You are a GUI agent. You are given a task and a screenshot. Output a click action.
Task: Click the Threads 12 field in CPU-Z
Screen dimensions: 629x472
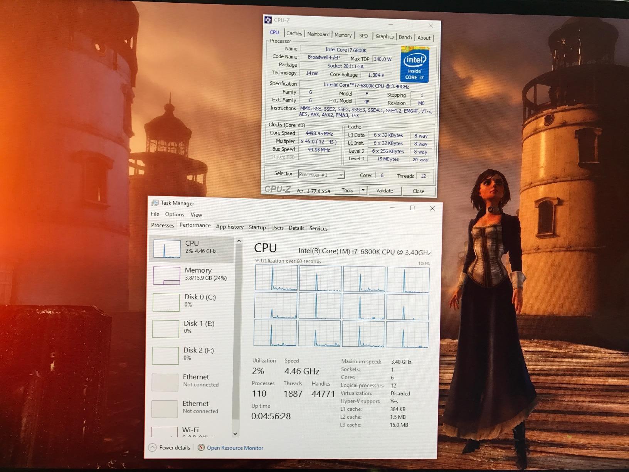pos(423,176)
